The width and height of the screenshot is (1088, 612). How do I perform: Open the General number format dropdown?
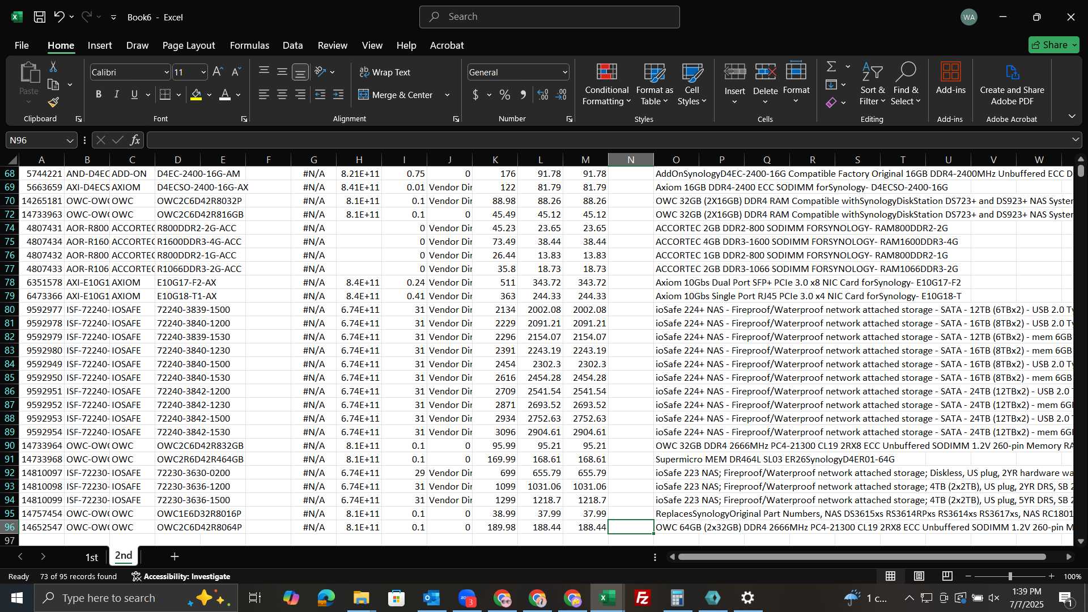pos(565,73)
